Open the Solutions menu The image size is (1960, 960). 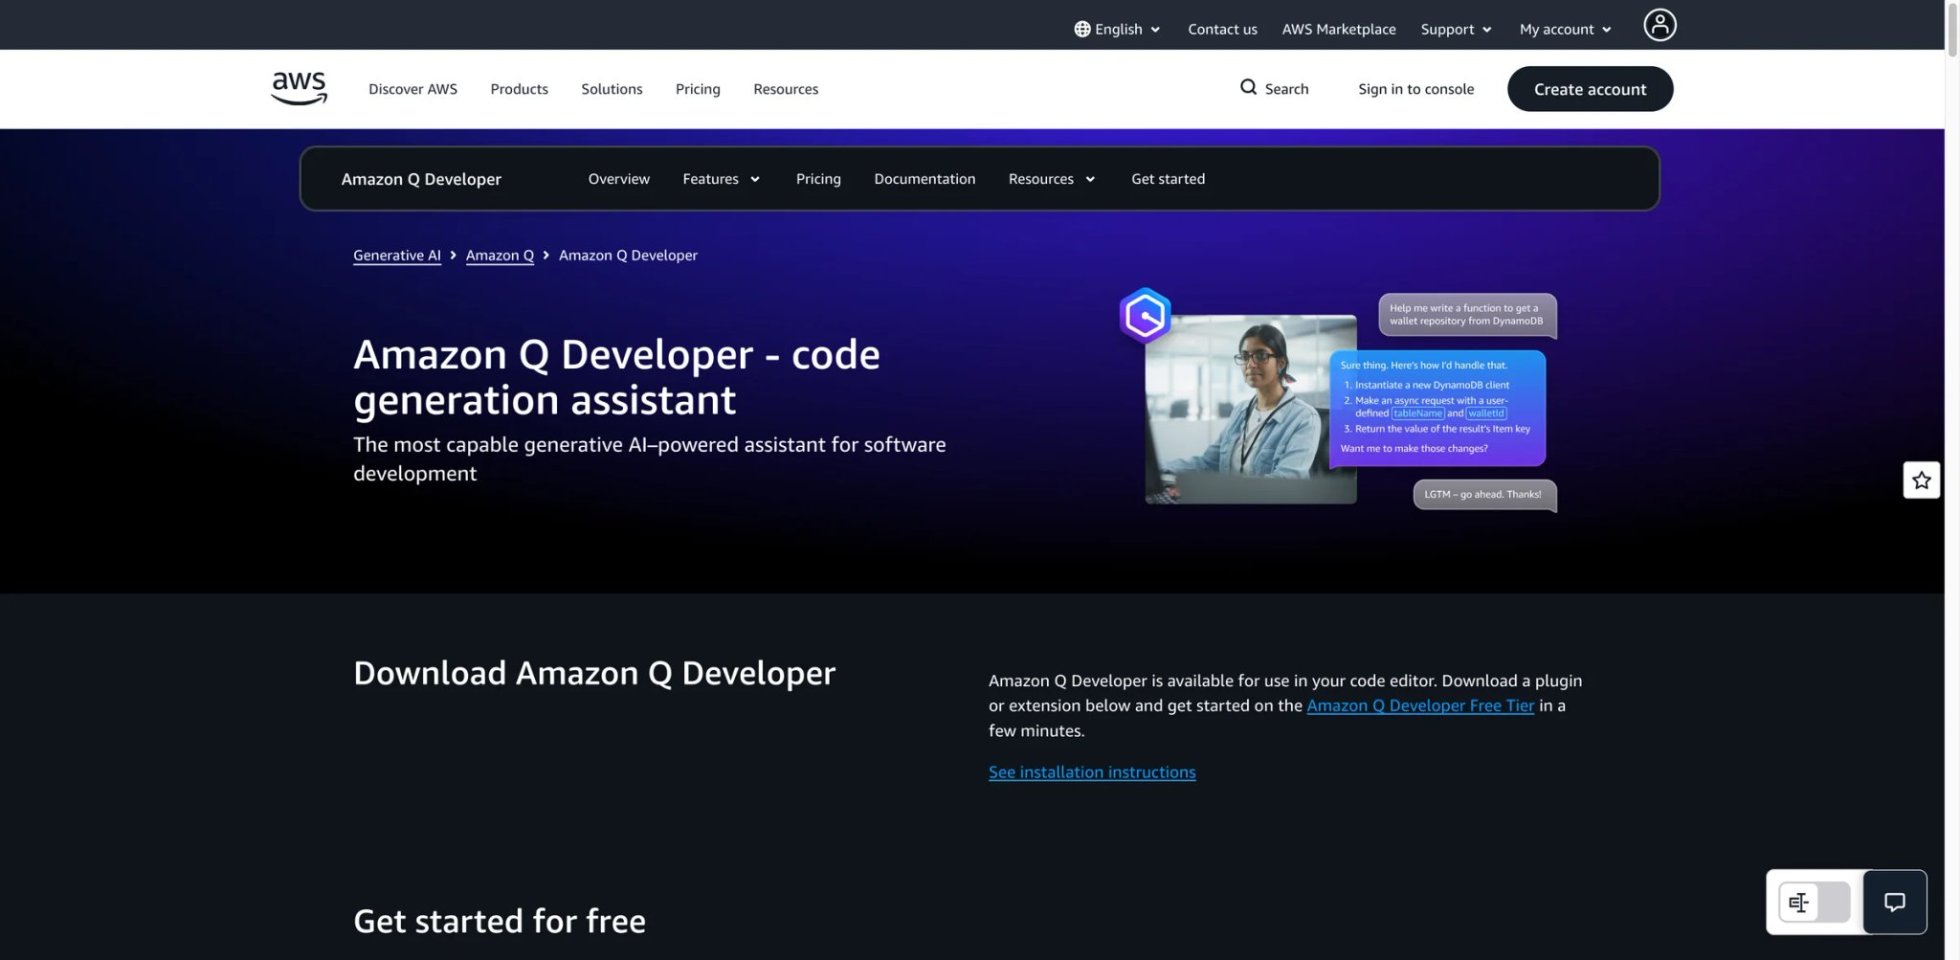click(612, 89)
